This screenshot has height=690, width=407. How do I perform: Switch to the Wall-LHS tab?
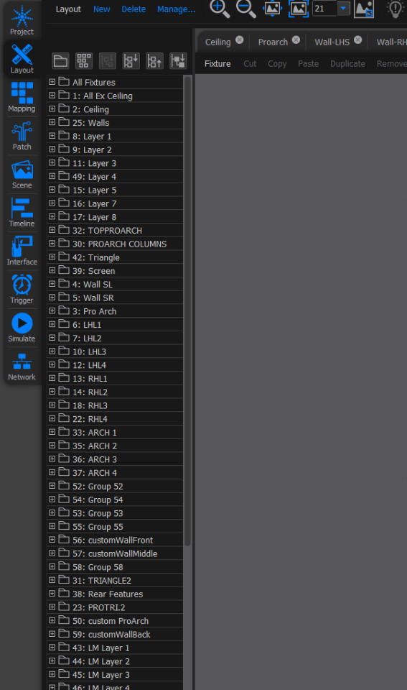point(332,42)
